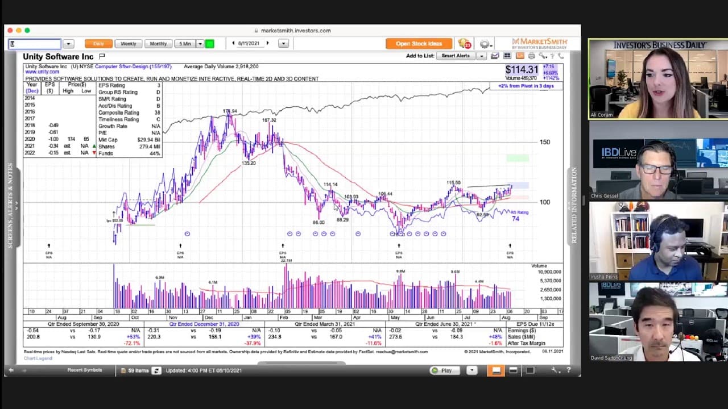Click the $114.31 price quote

(x=522, y=69)
